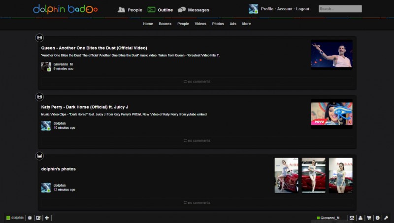The image size is (394, 223).
Task: Open dolphin author name on photos post
Action: (60, 185)
